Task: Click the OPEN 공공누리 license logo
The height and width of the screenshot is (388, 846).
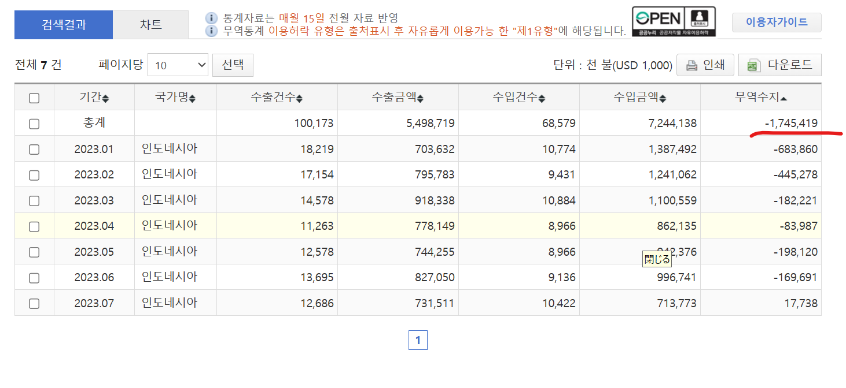Action: click(674, 22)
